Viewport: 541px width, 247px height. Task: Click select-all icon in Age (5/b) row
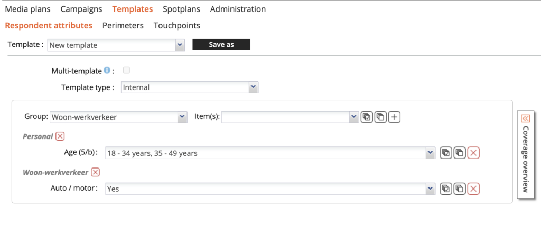(446, 153)
